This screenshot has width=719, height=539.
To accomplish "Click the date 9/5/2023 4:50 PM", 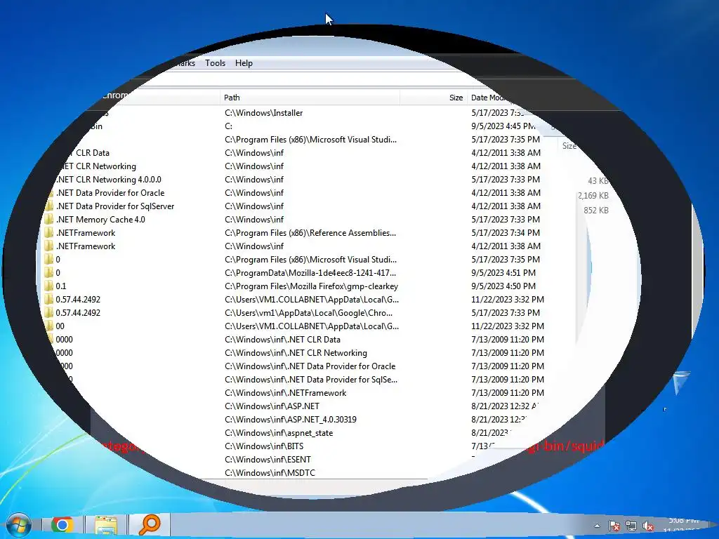I will [503, 286].
